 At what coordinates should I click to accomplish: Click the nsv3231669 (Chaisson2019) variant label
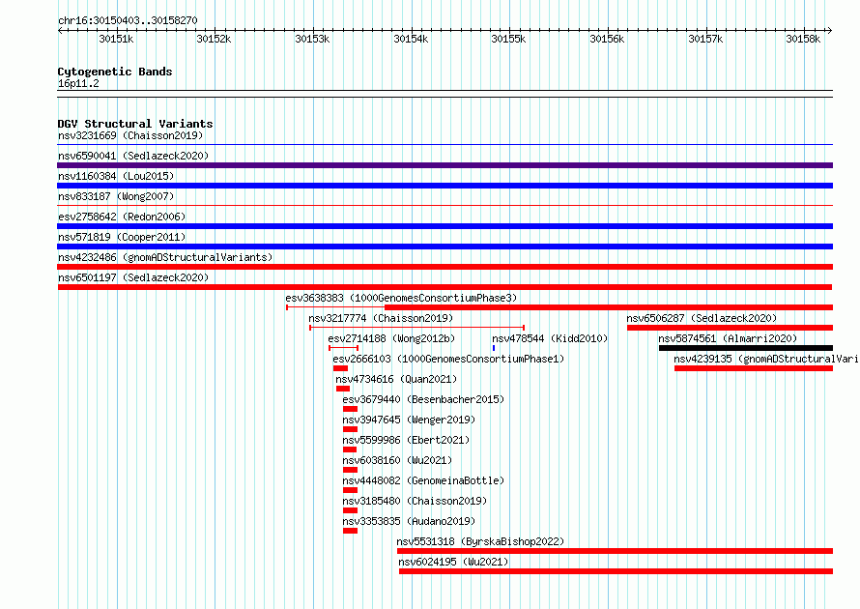[x=130, y=135]
